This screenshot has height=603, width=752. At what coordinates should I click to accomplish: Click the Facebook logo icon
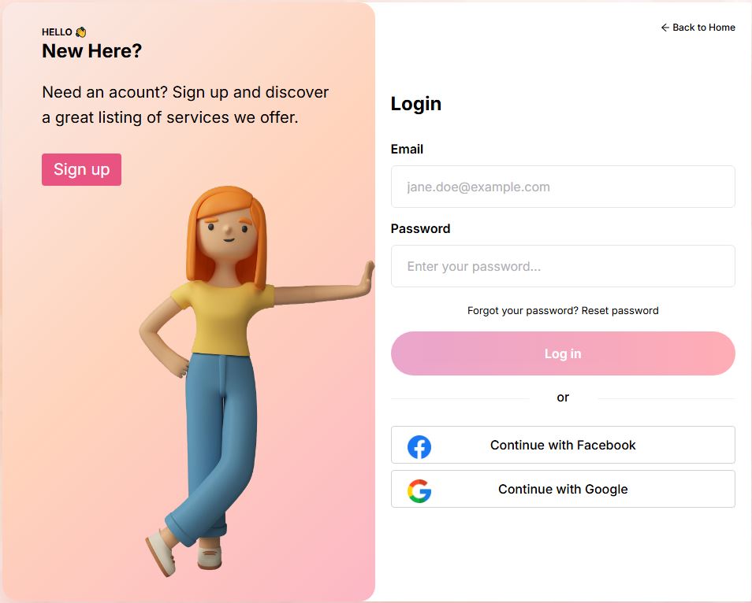(419, 447)
